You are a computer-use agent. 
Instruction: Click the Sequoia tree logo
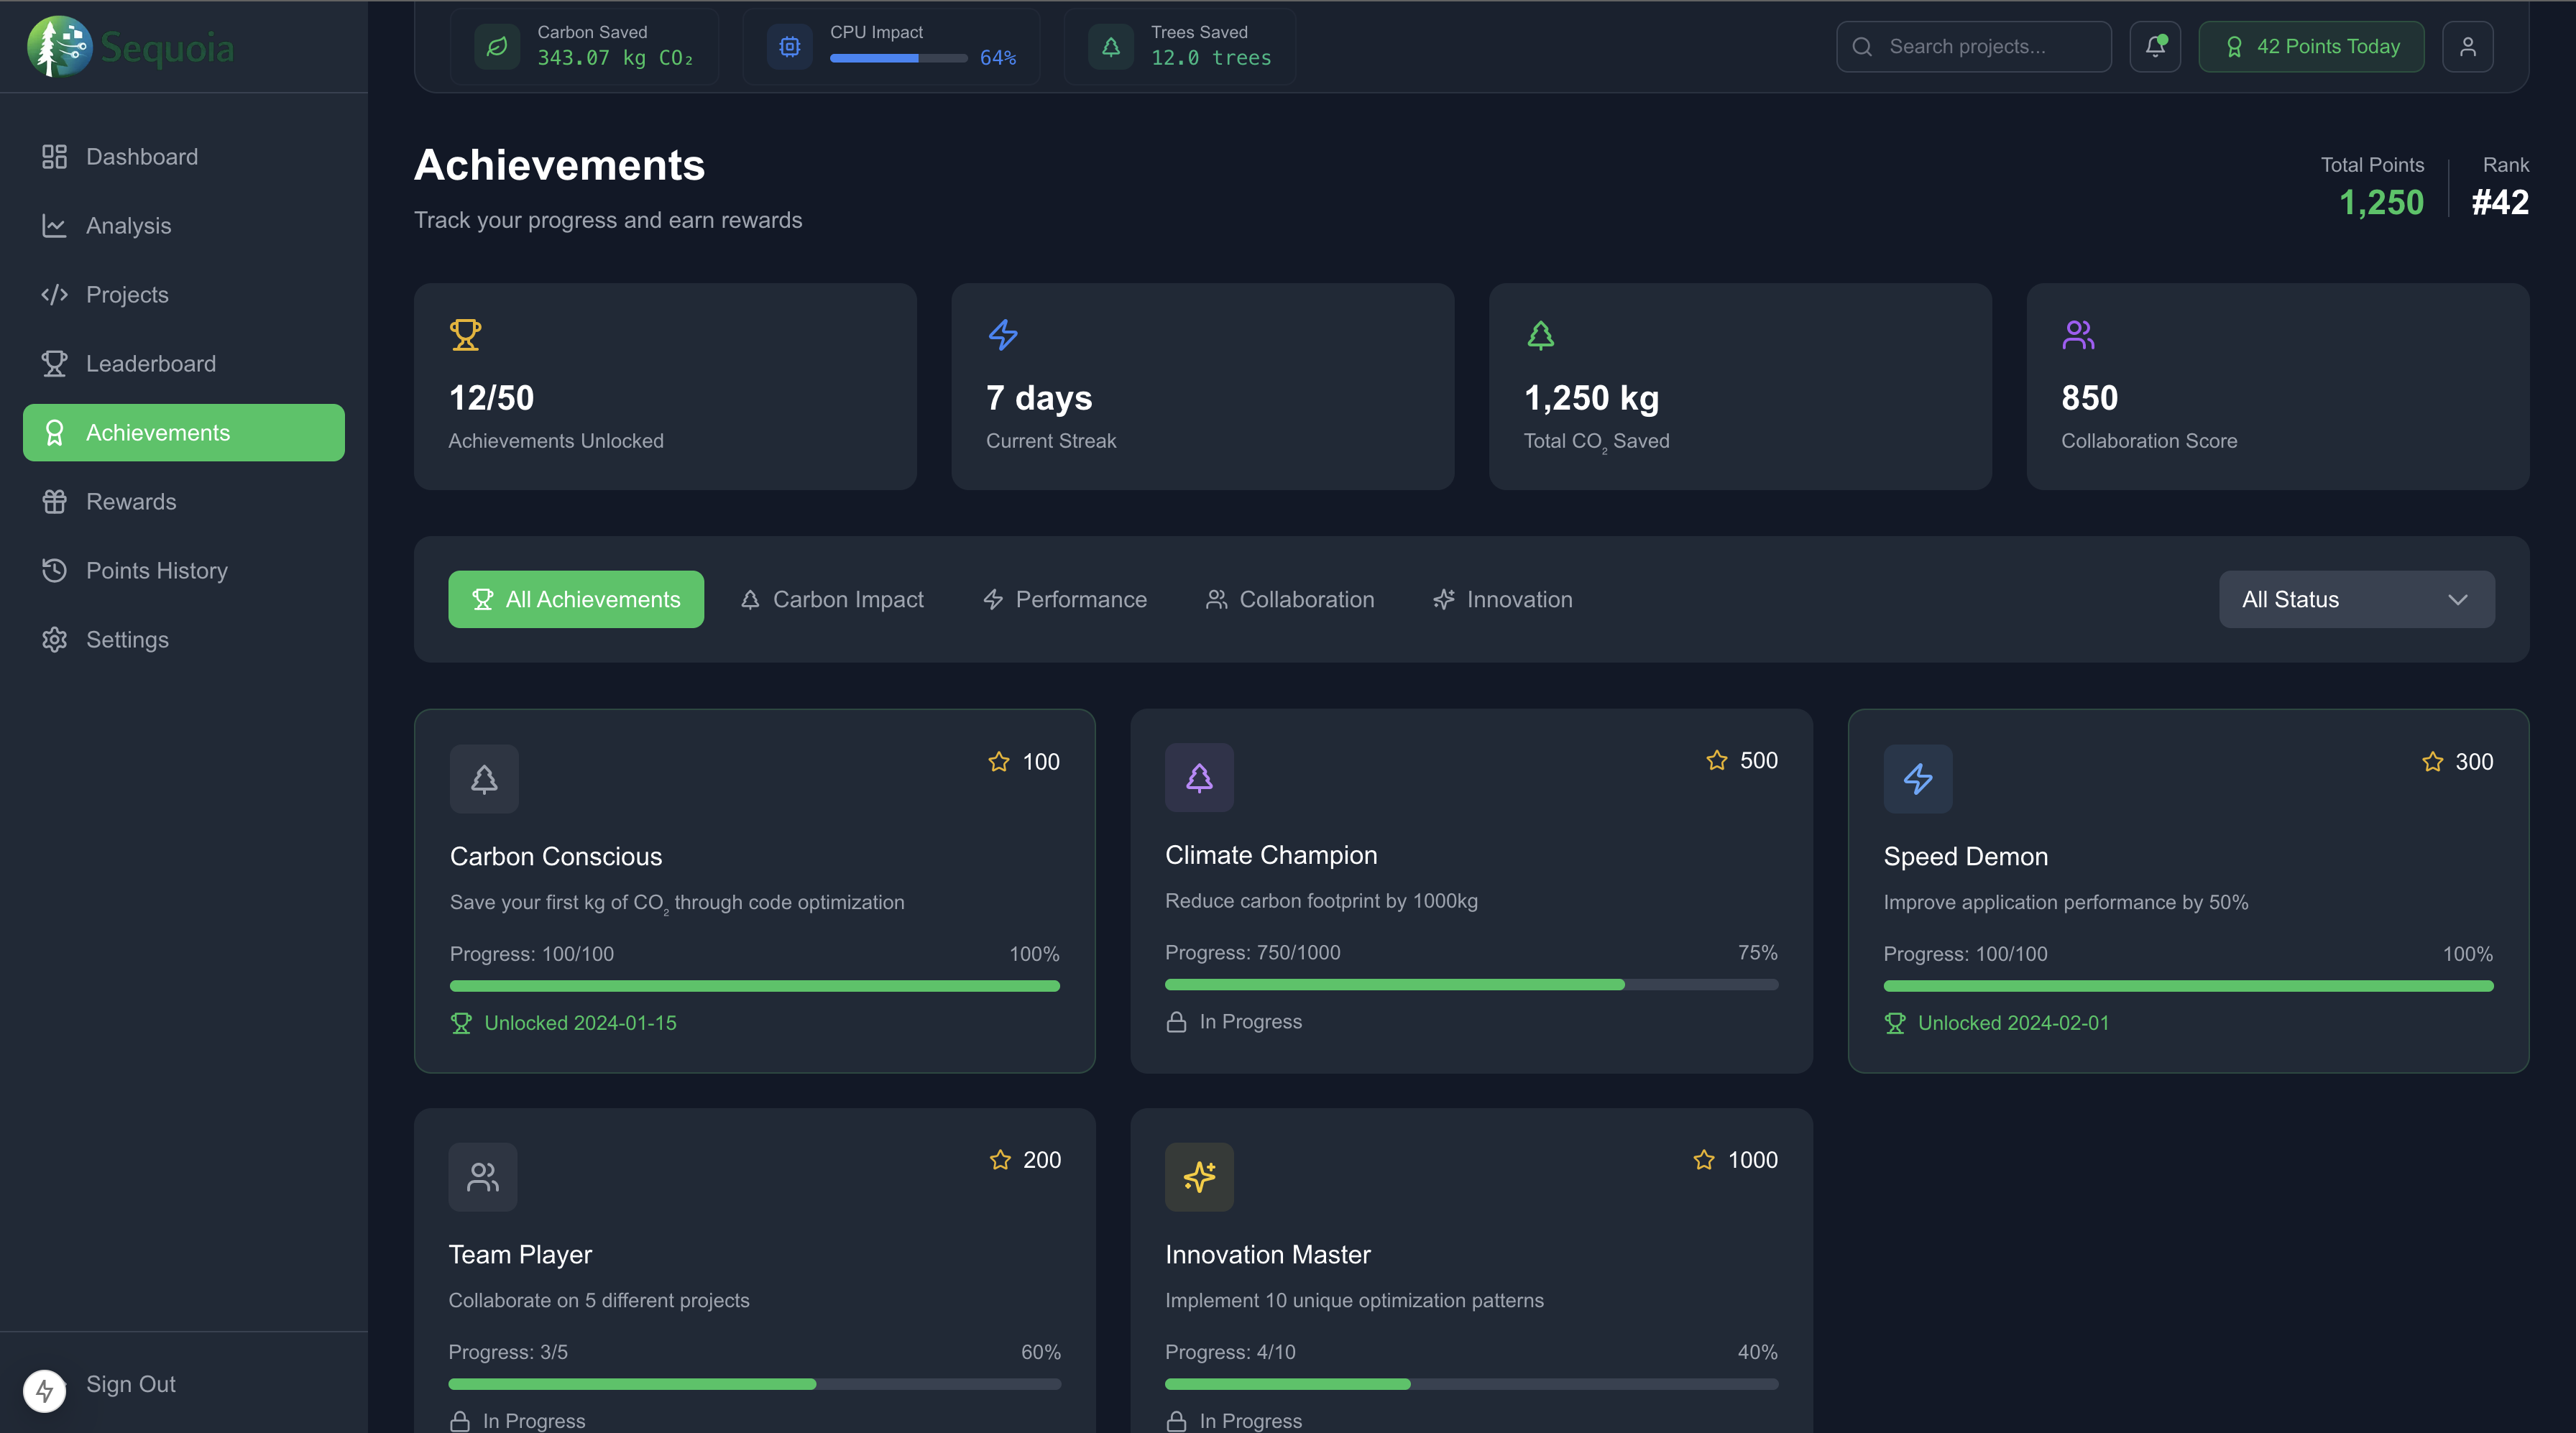(59, 47)
